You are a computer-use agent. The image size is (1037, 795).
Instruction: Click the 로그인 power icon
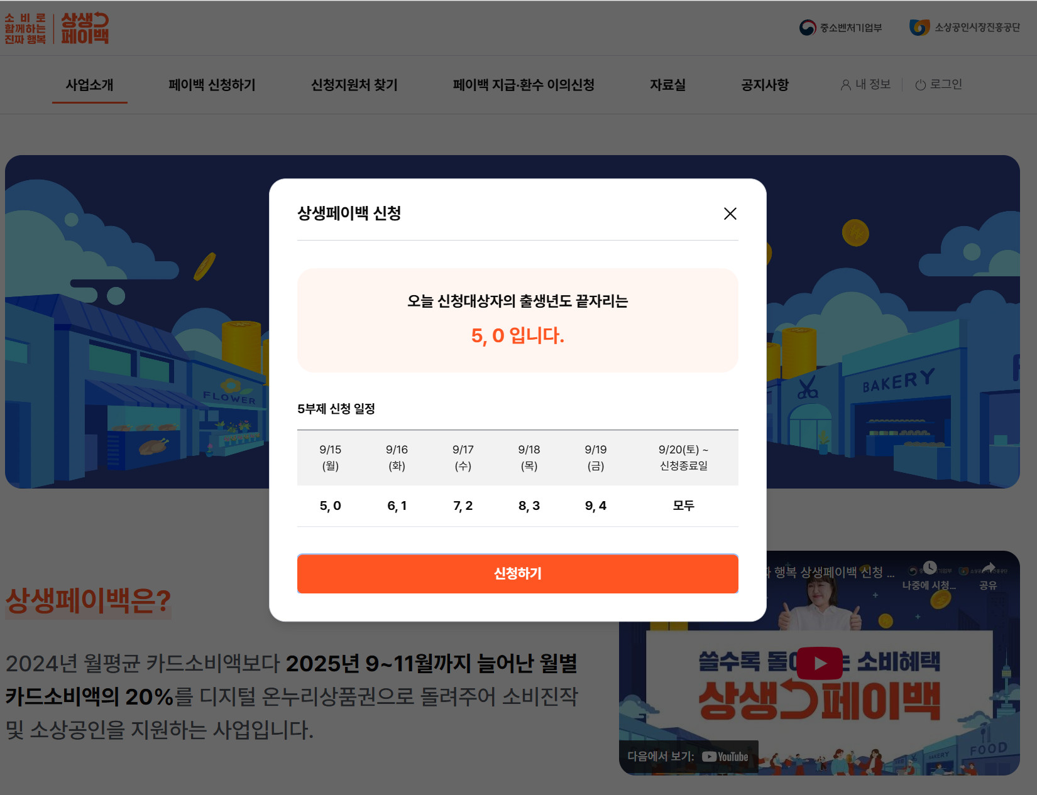pos(920,85)
